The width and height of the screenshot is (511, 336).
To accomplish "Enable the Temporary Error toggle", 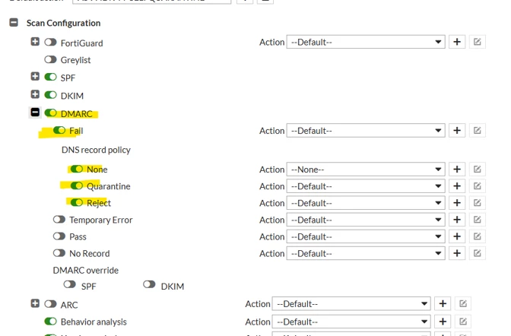I will pos(59,220).
